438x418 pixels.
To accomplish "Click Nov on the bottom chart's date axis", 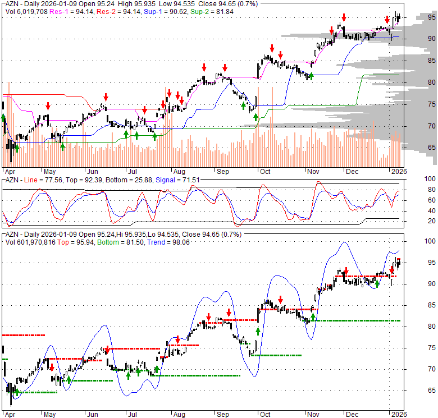I will coord(313,415).
